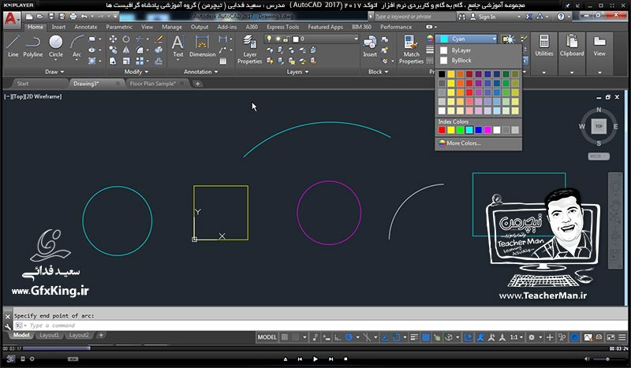631x368 pixels.
Task: Click the Move tool in Modify panel
Action: [x=113, y=39]
